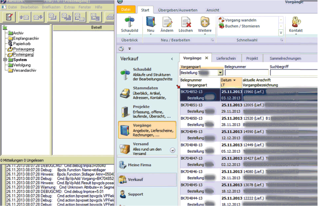Open the Fenster menu in FileWork
The height and width of the screenshot is (206, 318).
pyautogui.click(x=85, y=7)
